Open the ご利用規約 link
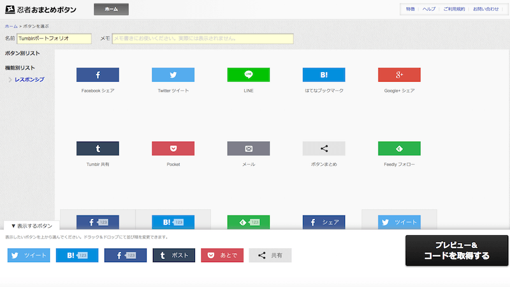510x287 pixels. (454, 9)
